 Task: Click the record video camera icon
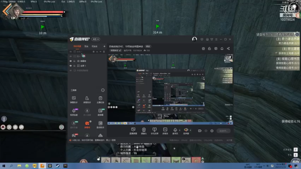point(200,131)
